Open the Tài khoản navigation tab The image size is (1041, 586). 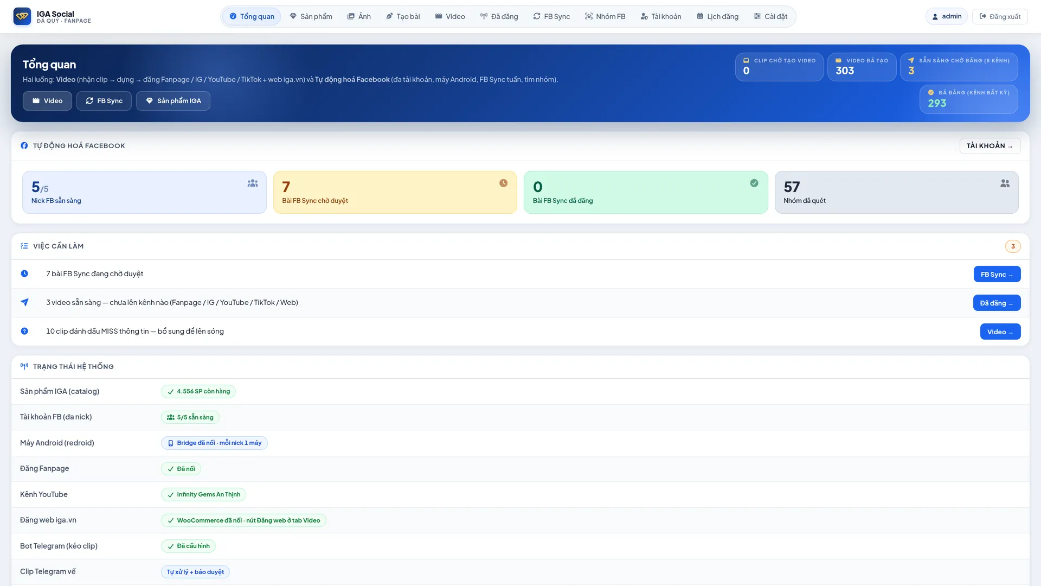tap(661, 16)
